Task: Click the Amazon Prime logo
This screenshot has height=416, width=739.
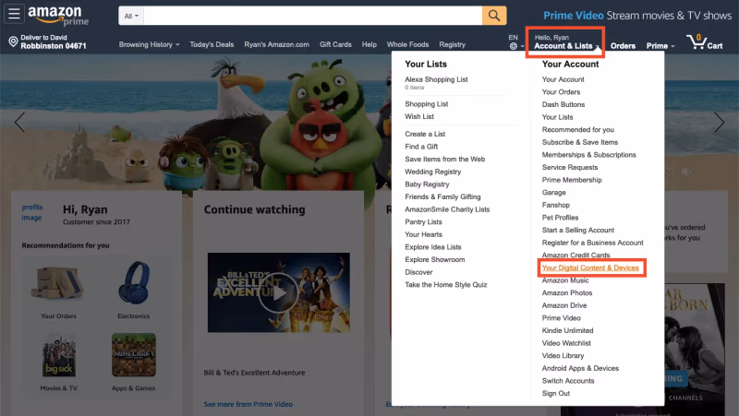Action: click(x=58, y=15)
